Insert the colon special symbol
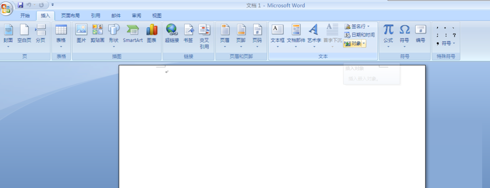 click(445, 35)
